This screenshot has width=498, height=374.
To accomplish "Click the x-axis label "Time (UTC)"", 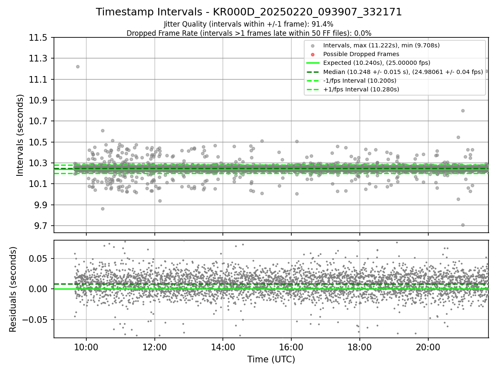I will (x=271, y=359).
